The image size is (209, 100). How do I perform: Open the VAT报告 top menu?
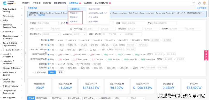88,3
